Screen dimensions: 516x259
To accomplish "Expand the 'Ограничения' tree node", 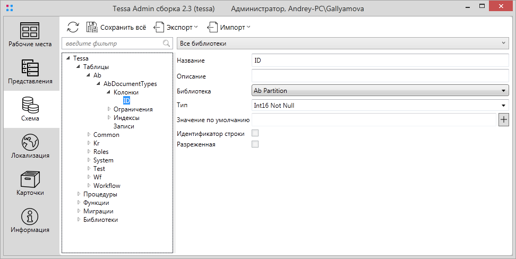I will (109, 109).
